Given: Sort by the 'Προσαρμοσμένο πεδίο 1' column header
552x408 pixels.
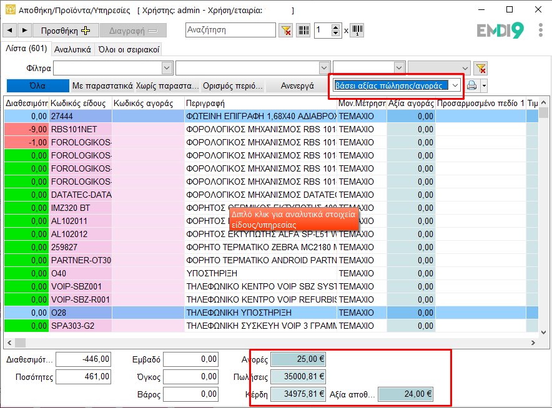Looking at the screenshot, I should click(x=481, y=104).
